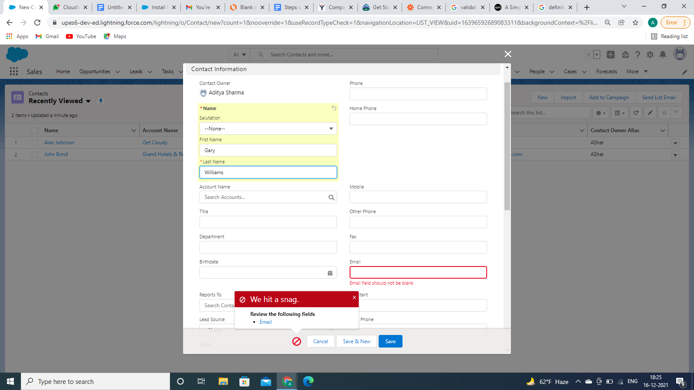
Task: Open the list filters funnel icon
Action: (676, 113)
